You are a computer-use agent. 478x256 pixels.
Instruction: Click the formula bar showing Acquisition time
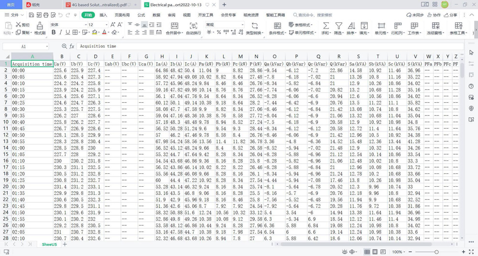click(x=239, y=46)
